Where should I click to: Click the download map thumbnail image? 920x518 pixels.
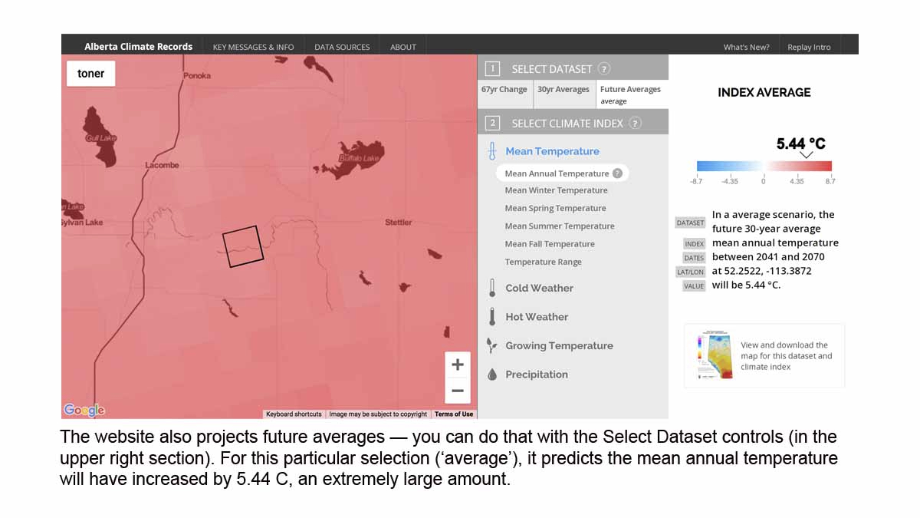pos(715,356)
